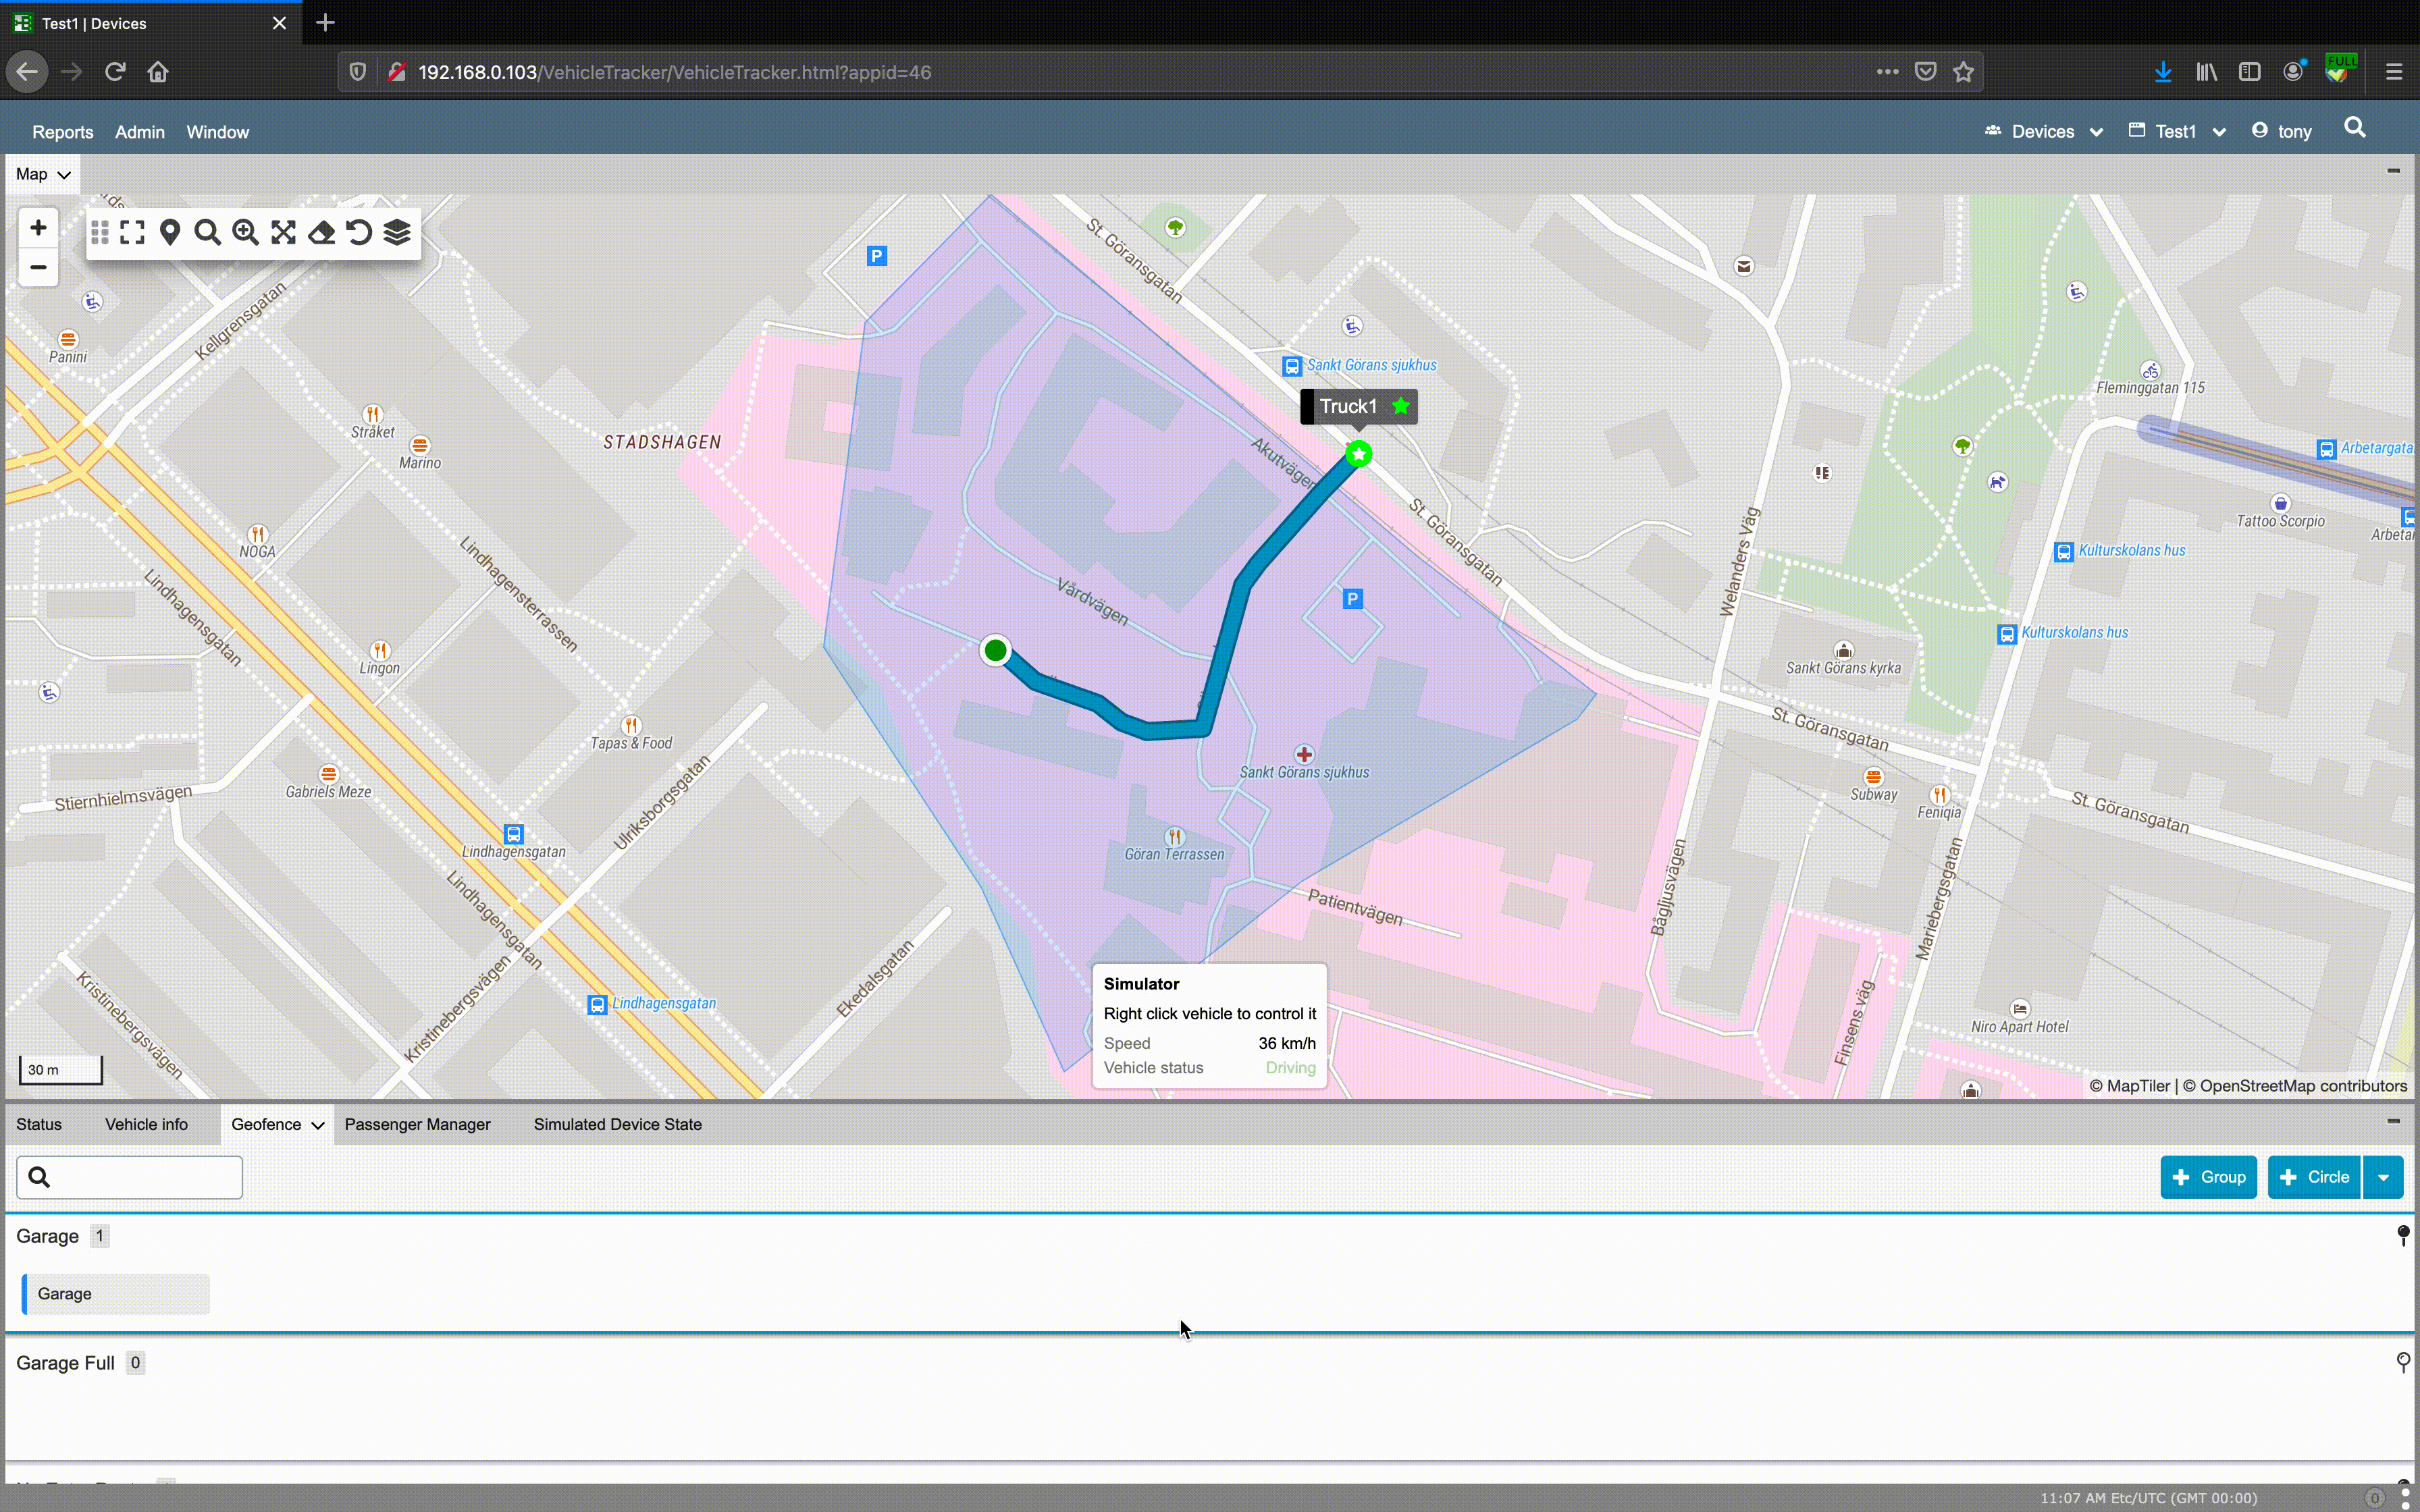Click the Driving vehicle status value

pyautogui.click(x=1290, y=1068)
